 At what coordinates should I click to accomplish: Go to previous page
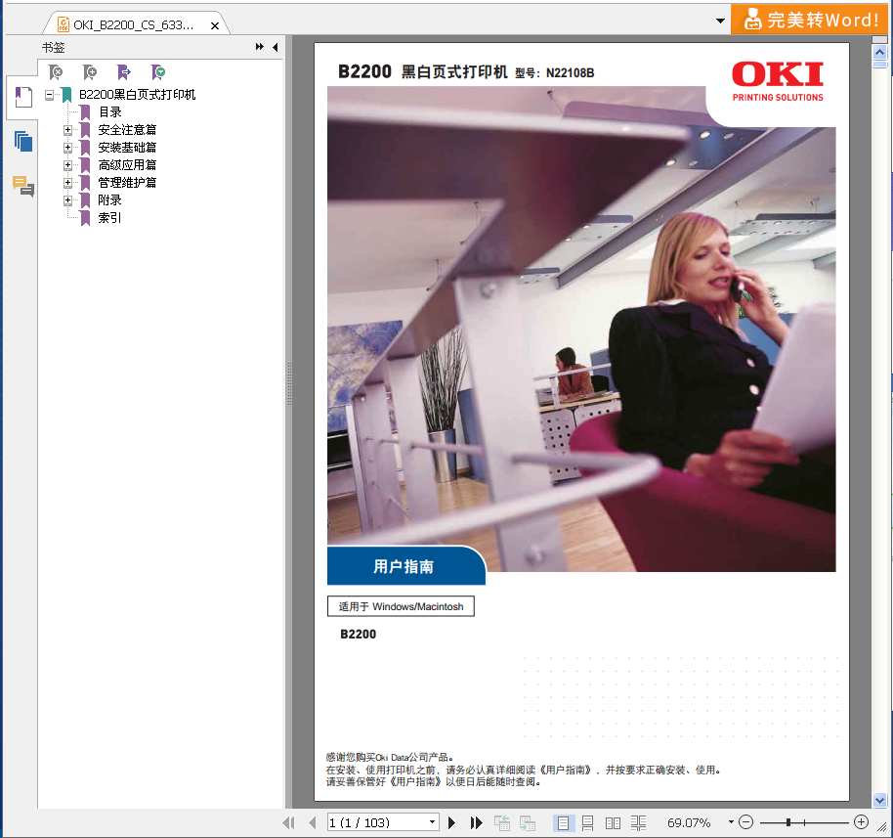coord(312,822)
